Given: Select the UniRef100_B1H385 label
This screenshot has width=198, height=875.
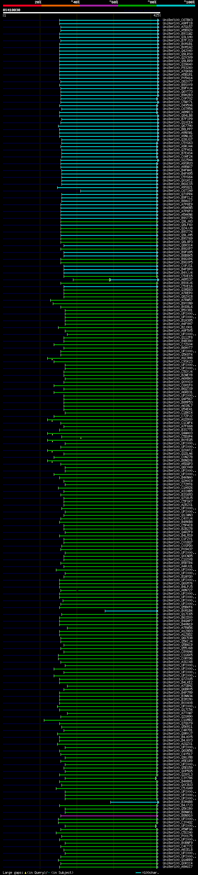Looking at the screenshot, I should coord(177,320).
